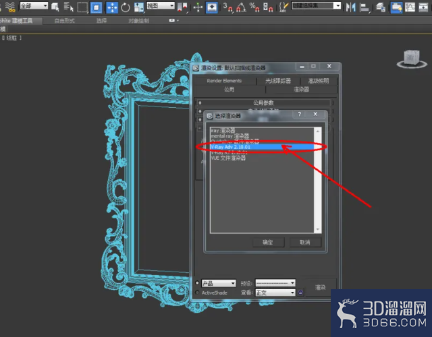Click the Select and Manipulate icon
Image resolution: width=432 pixels, height=337 pixels.
(198, 7)
